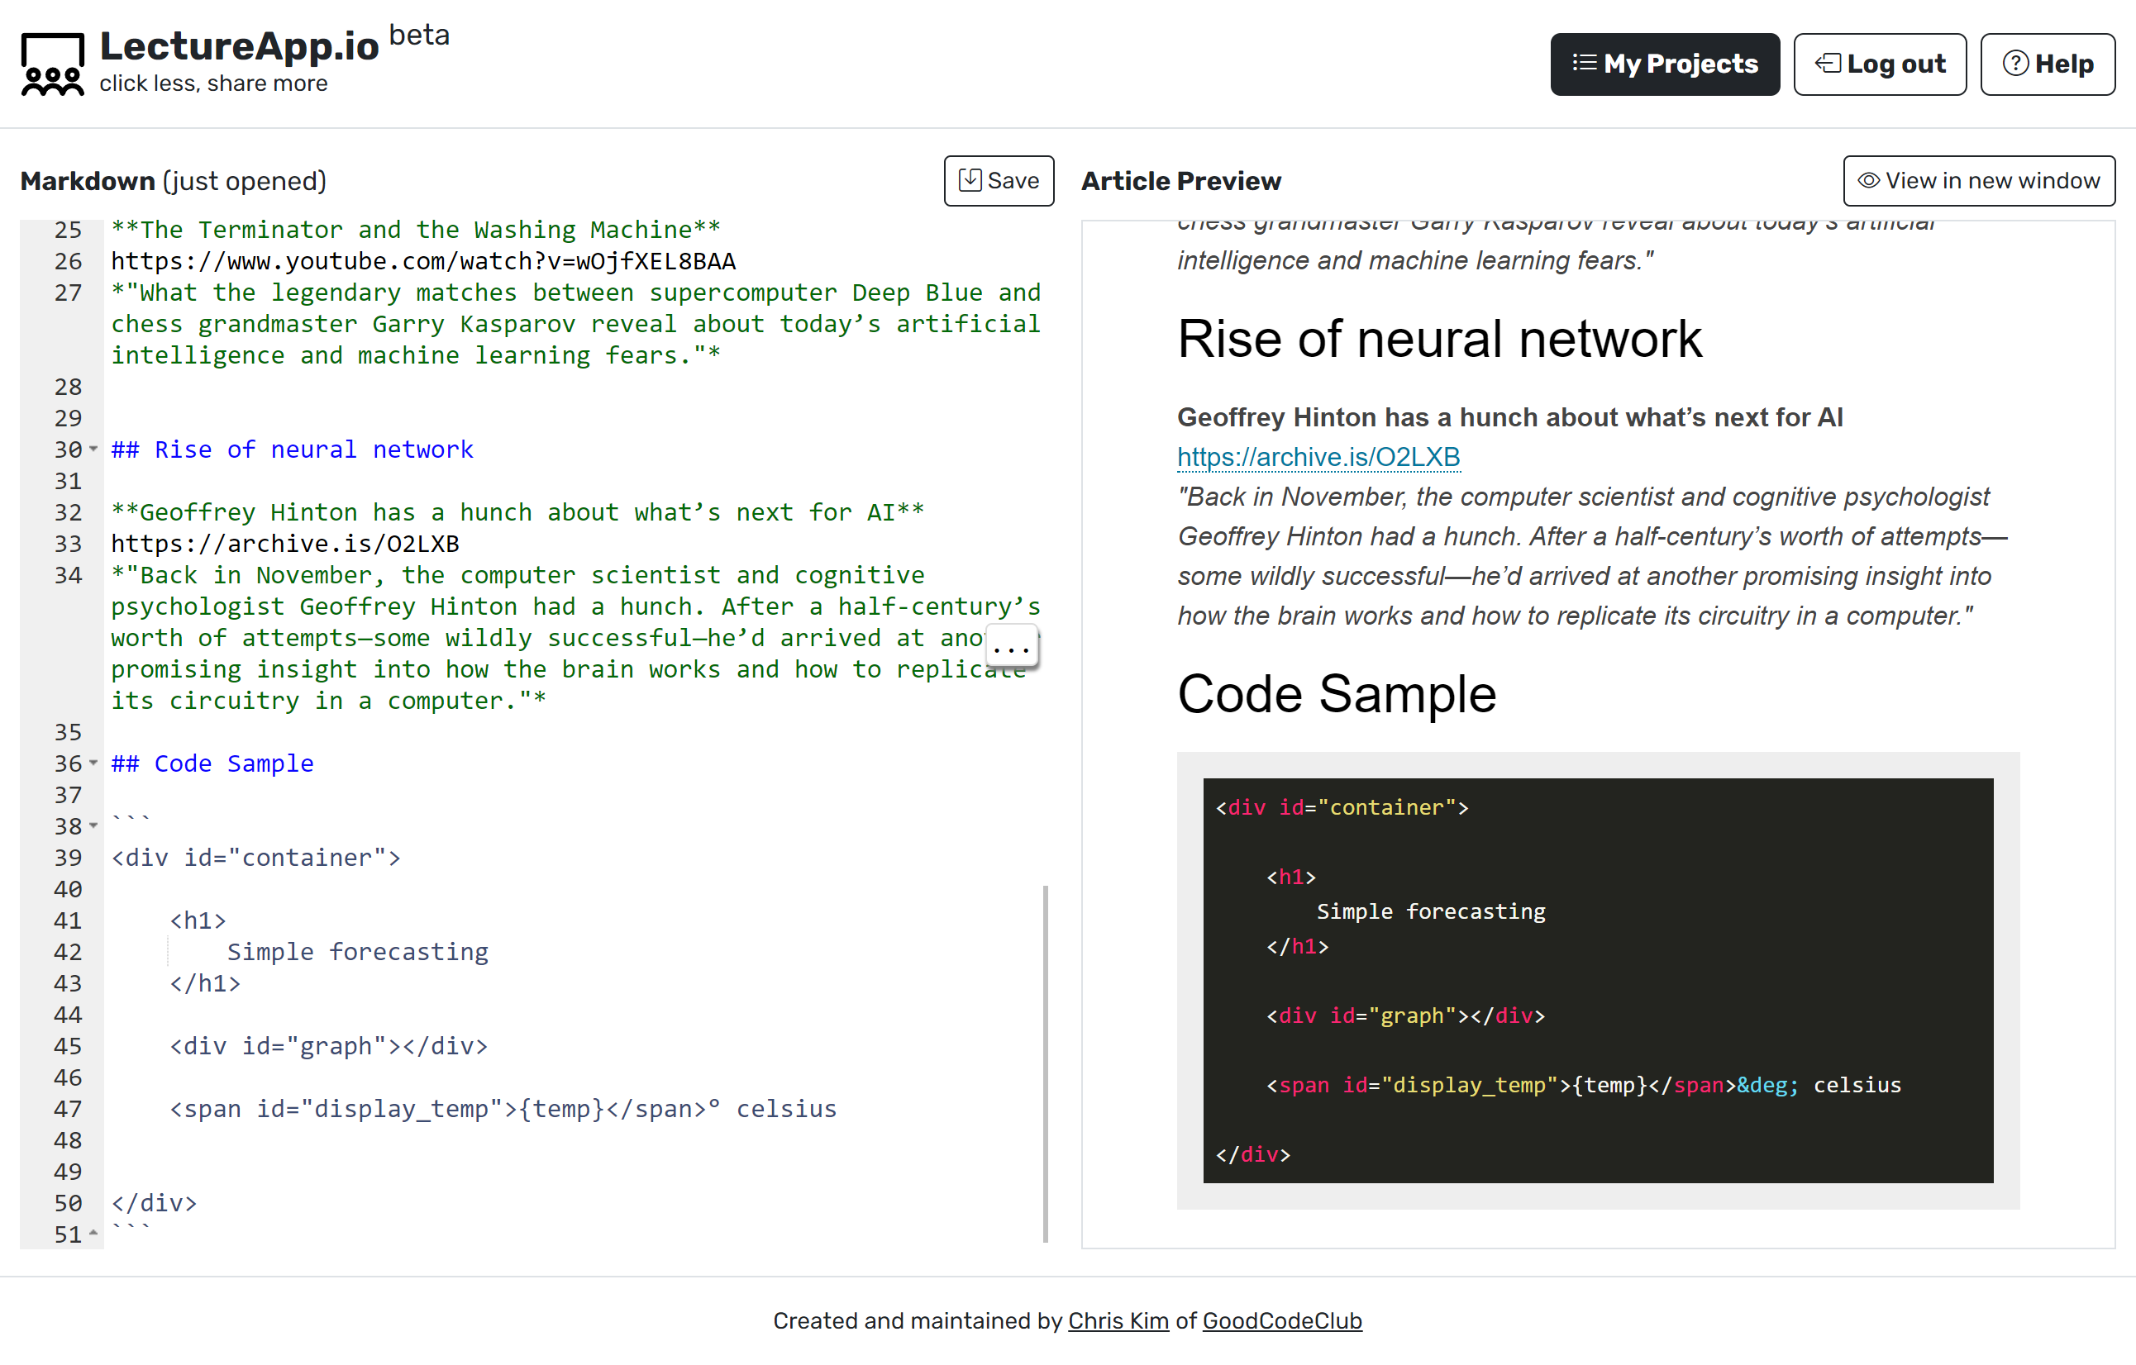Open the archive.is/O2LXB link in preview
The width and height of the screenshot is (2136, 1365).
pyautogui.click(x=1318, y=457)
